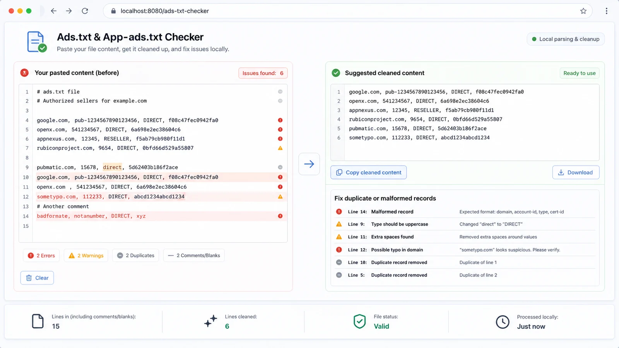Viewport: 619px width, 348px height.
Task: Click the warning icon on Line 9 fix row
Action: (339, 224)
